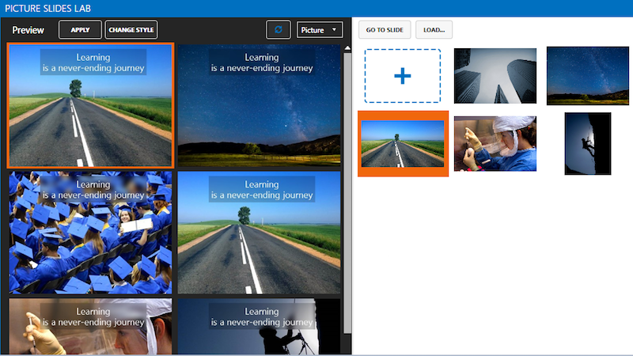Screen dimensions: 633x356
Task: Choose the highlighted road image thumbnail
Action: [x=403, y=143]
